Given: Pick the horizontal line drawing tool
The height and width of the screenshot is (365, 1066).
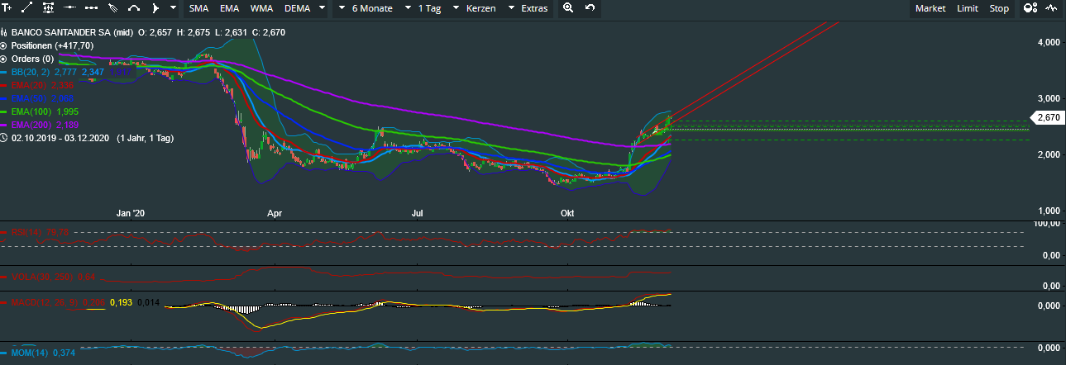Looking at the screenshot, I should [x=69, y=8].
